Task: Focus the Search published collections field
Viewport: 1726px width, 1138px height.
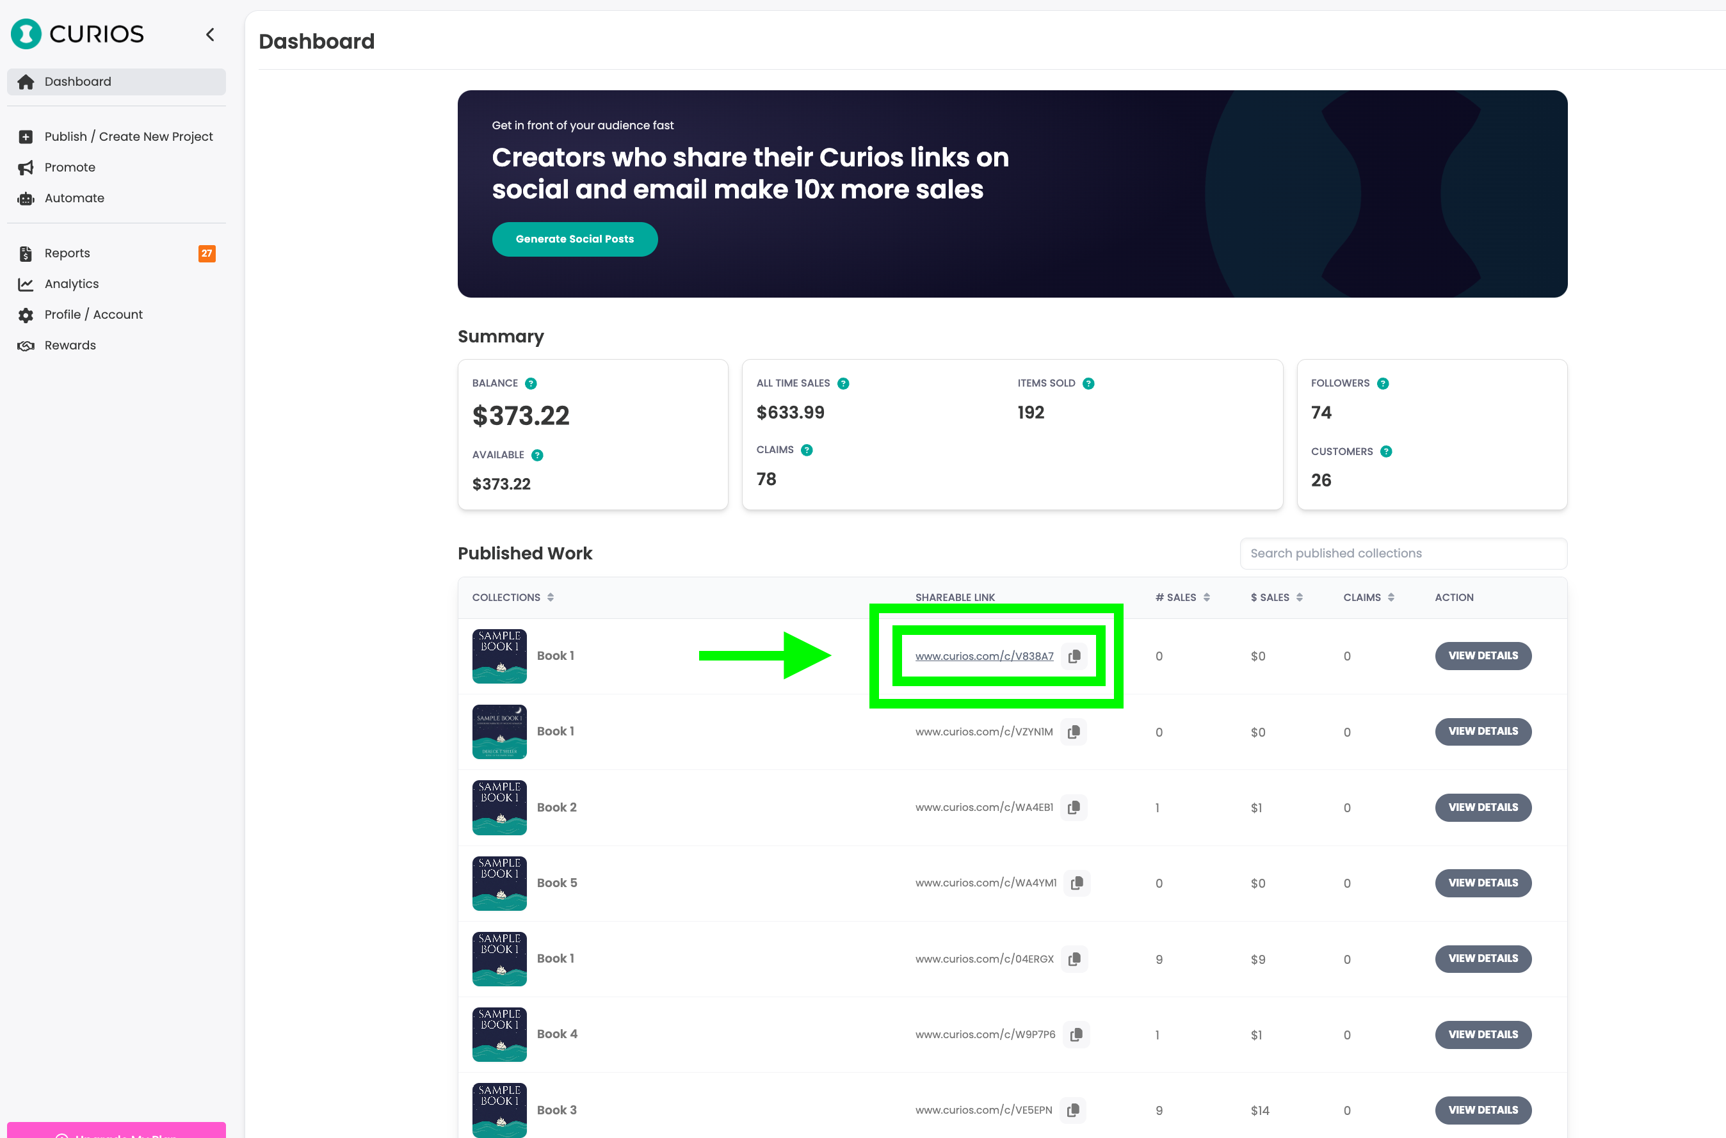Action: pos(1404,553)
